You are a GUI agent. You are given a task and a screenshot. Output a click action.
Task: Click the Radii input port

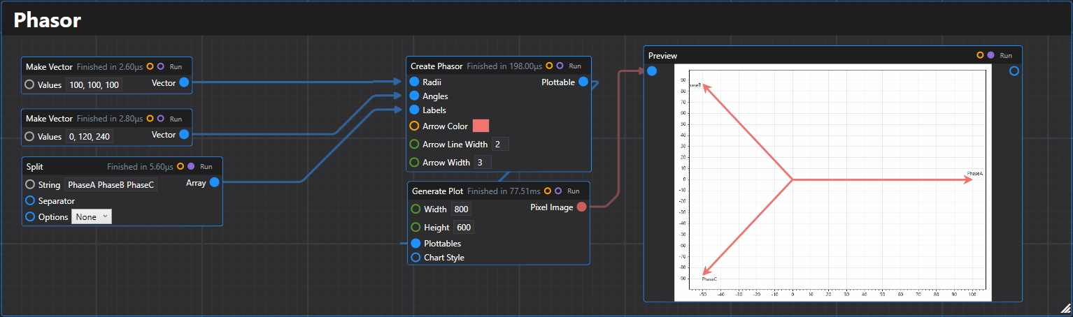pyautogui.click(x=414, y=82)
